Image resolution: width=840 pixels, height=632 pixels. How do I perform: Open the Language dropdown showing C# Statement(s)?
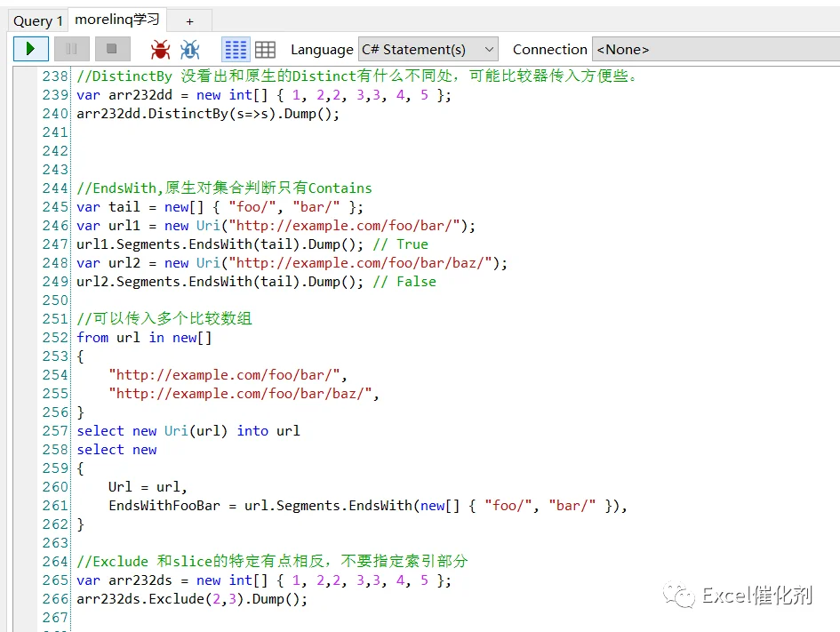click(428, 49)
